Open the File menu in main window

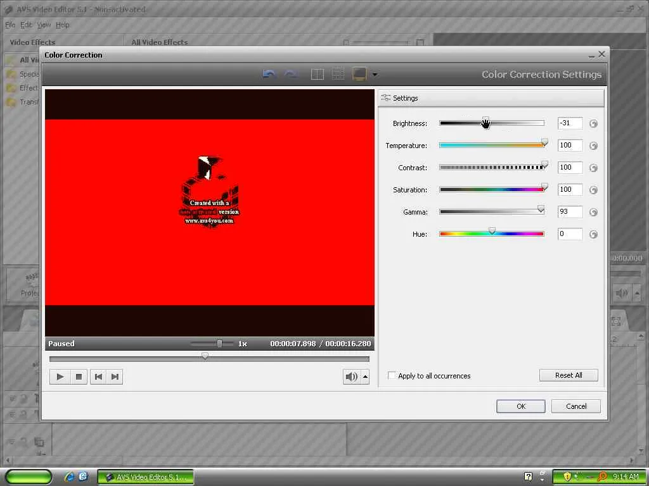coord(10,25)
